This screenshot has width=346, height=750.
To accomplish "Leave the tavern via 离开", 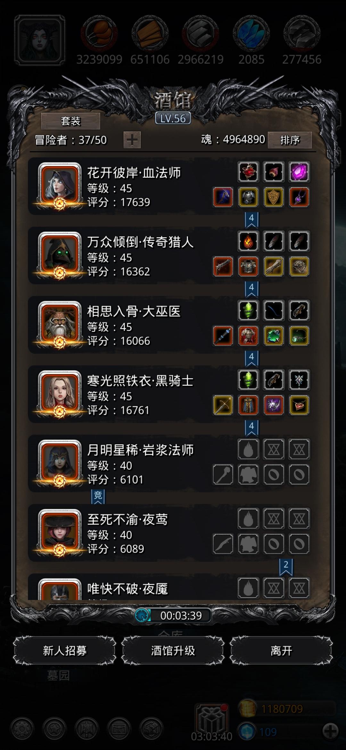I will 281,651.
